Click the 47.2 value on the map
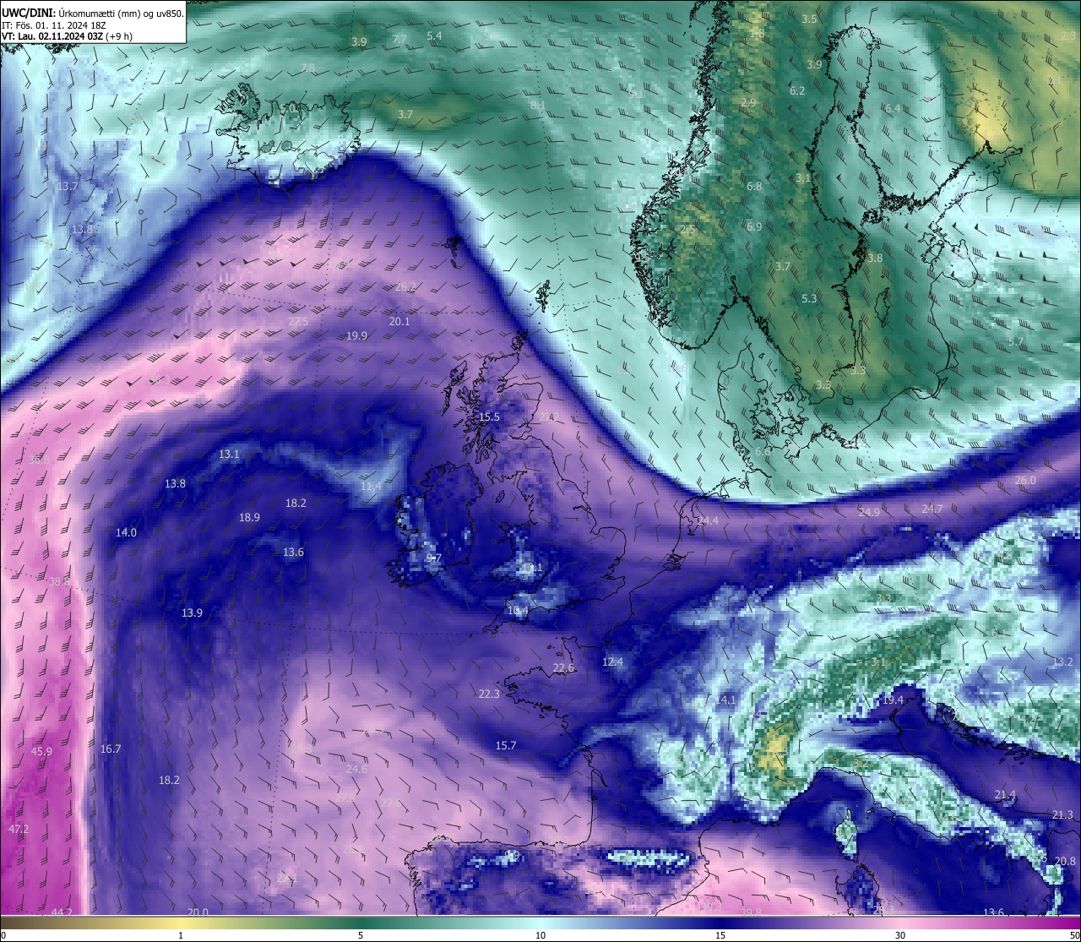The width and height of the screenshot is (1081, 942). point(19,830)
